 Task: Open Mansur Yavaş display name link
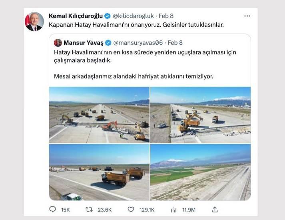pos(84,43)
